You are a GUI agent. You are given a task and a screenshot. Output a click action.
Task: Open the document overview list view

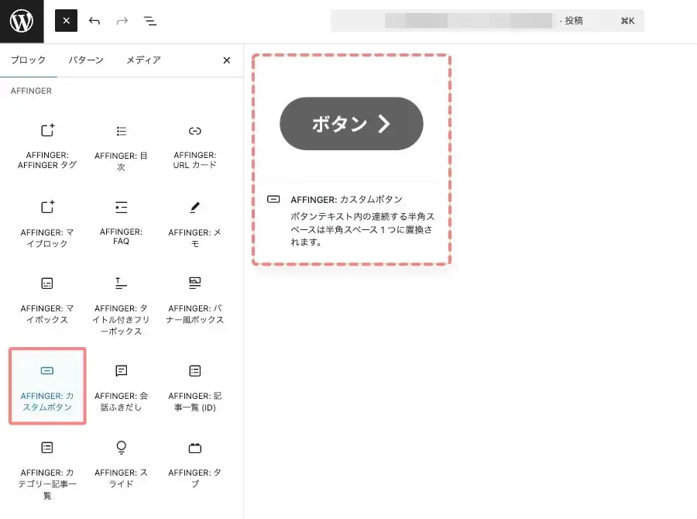(x=150, y=21)
